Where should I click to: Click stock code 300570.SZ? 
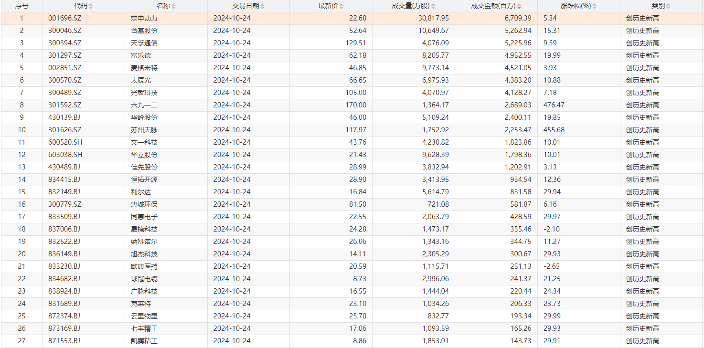pos(65,80)
